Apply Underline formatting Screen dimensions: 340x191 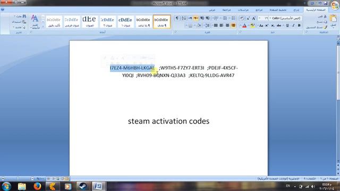click(287, 25)
